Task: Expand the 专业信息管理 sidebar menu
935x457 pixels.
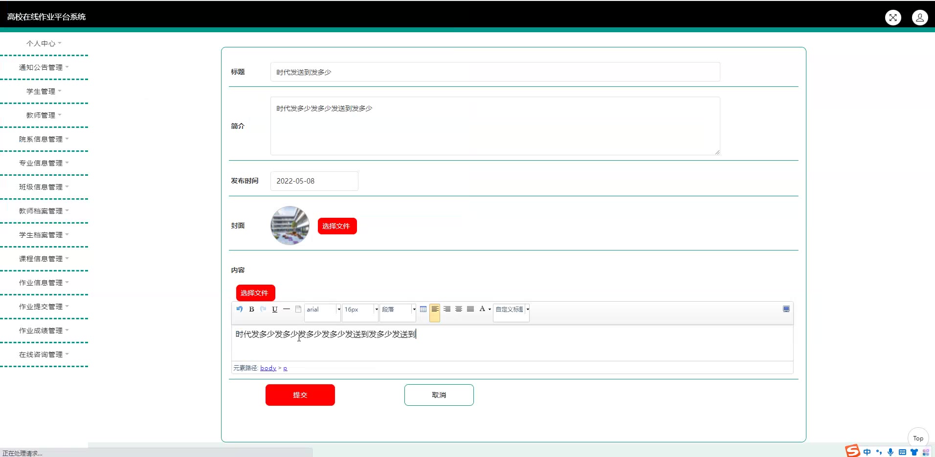Action: pyautogui.click(x=44, y=163)
